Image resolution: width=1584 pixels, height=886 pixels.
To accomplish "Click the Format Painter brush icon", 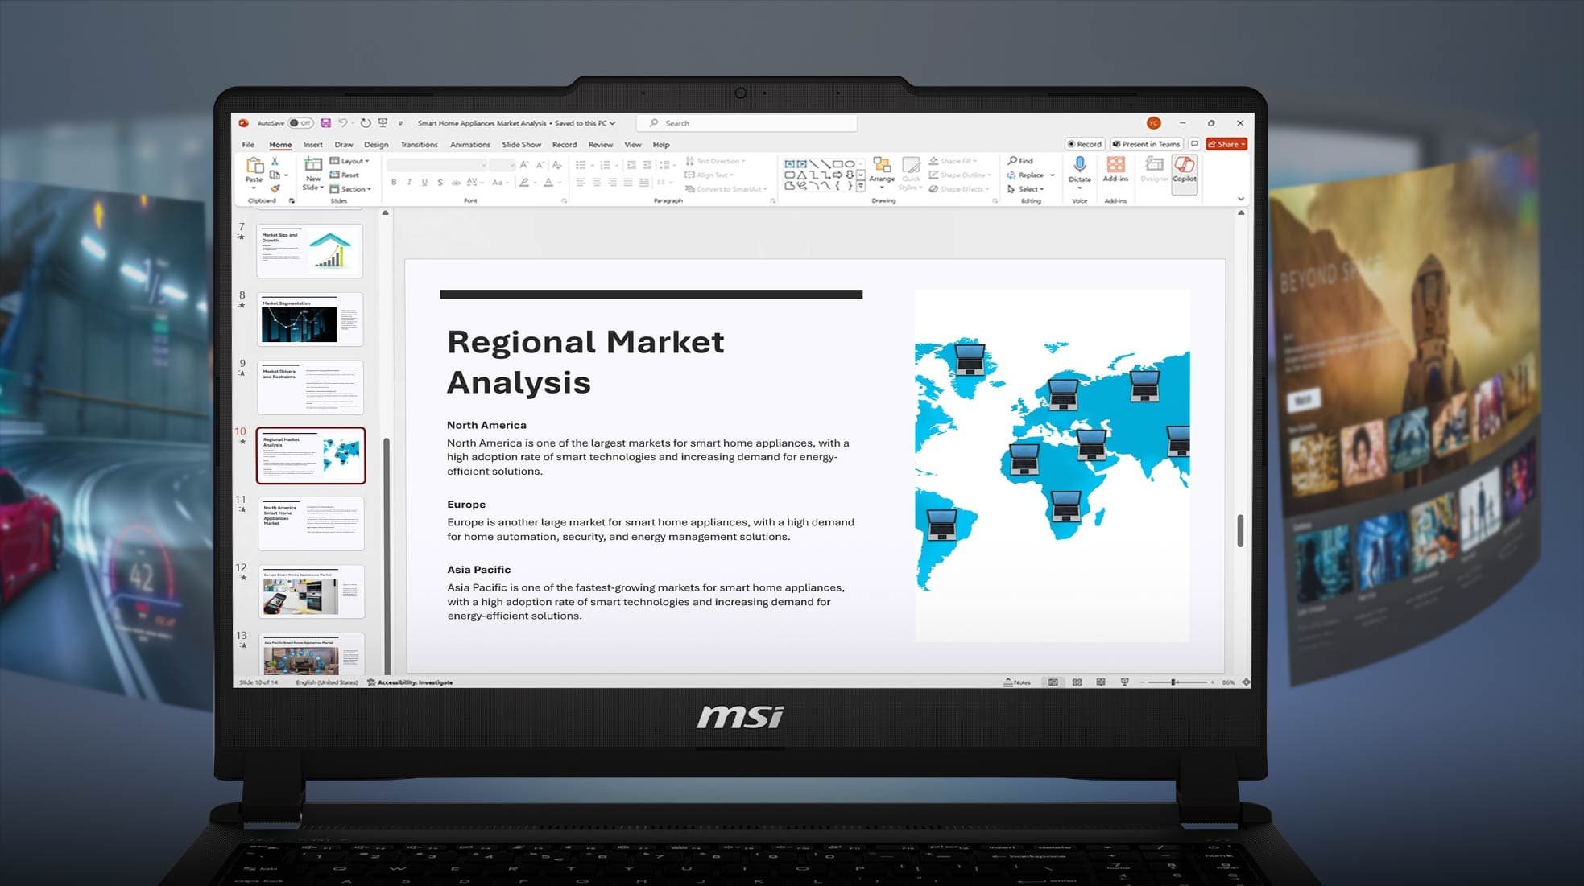I will coord(275,189).
